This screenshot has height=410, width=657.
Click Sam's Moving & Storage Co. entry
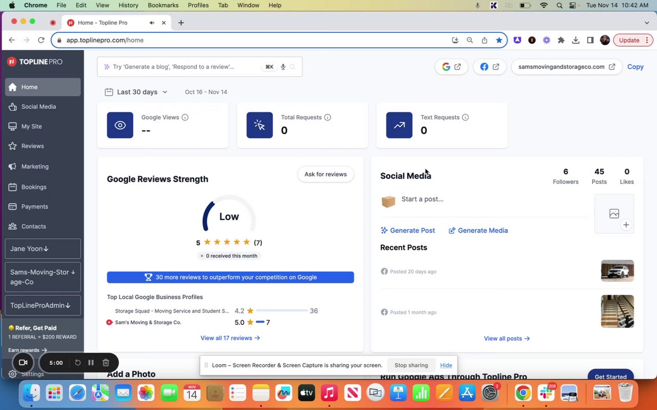click(x=148, y=322)
